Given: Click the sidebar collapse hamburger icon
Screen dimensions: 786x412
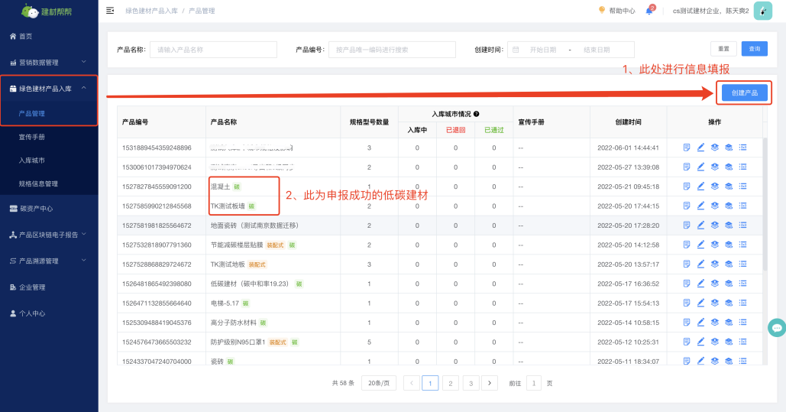Looking at the screenshot, I should pyautogui.click(x=110, y=11).
